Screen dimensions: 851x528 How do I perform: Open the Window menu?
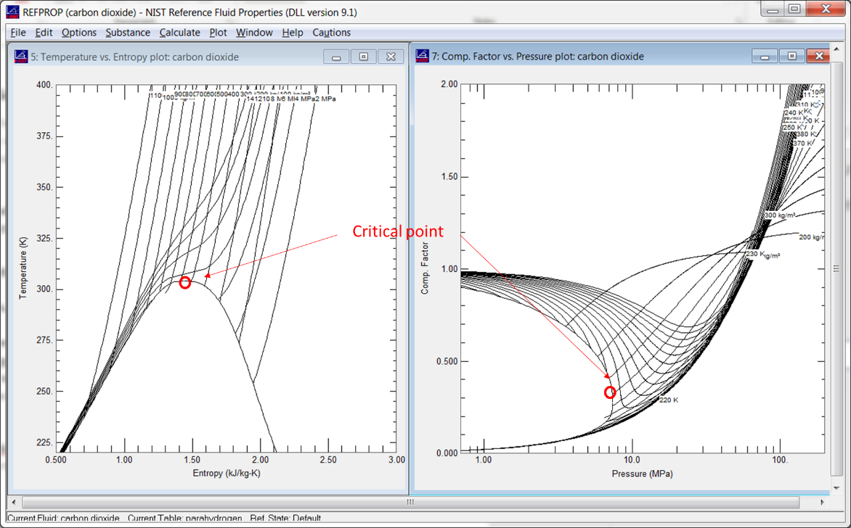tap(254, 33)
